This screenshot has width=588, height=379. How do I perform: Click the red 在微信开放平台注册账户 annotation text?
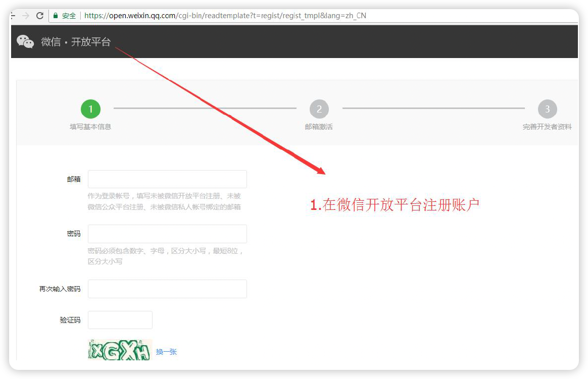pos(395,205)
